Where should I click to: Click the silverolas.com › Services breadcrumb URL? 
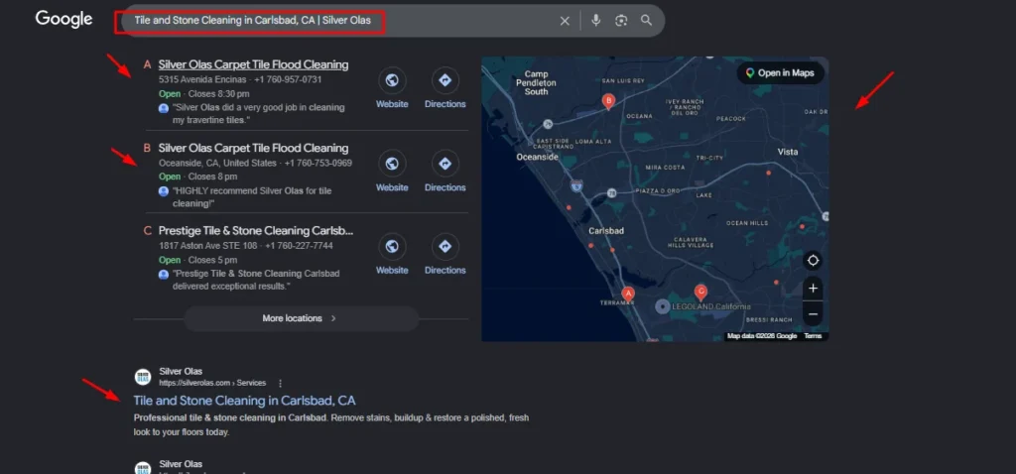pos(212,384)
